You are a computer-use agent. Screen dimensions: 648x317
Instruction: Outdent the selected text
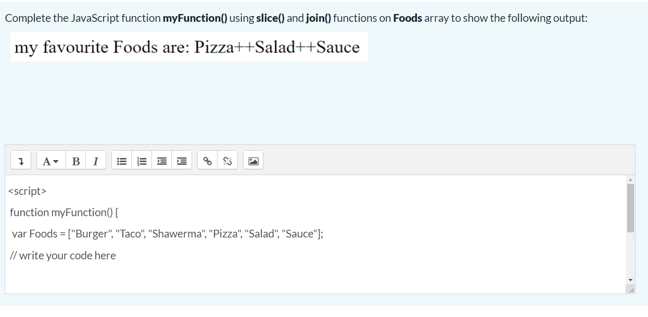click(161, 161)
